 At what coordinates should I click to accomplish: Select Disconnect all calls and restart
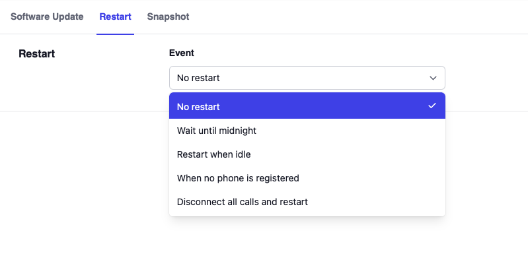click(243, 202)
